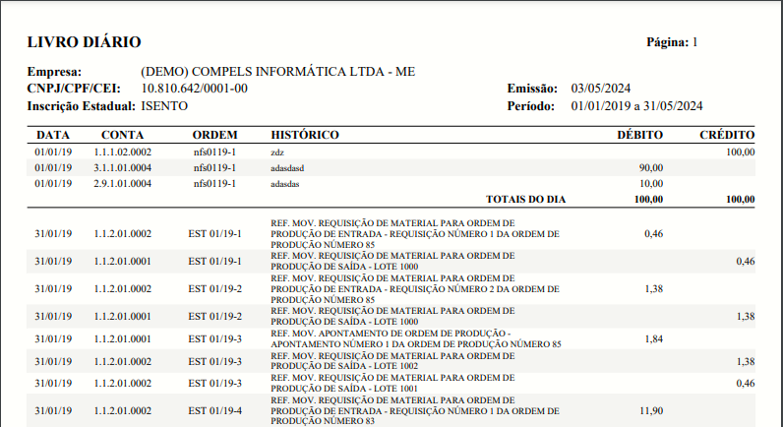The image size is (783, 427).
Task: Click date '01/01/19' in the adasdas row
Action: pos(53,184)
